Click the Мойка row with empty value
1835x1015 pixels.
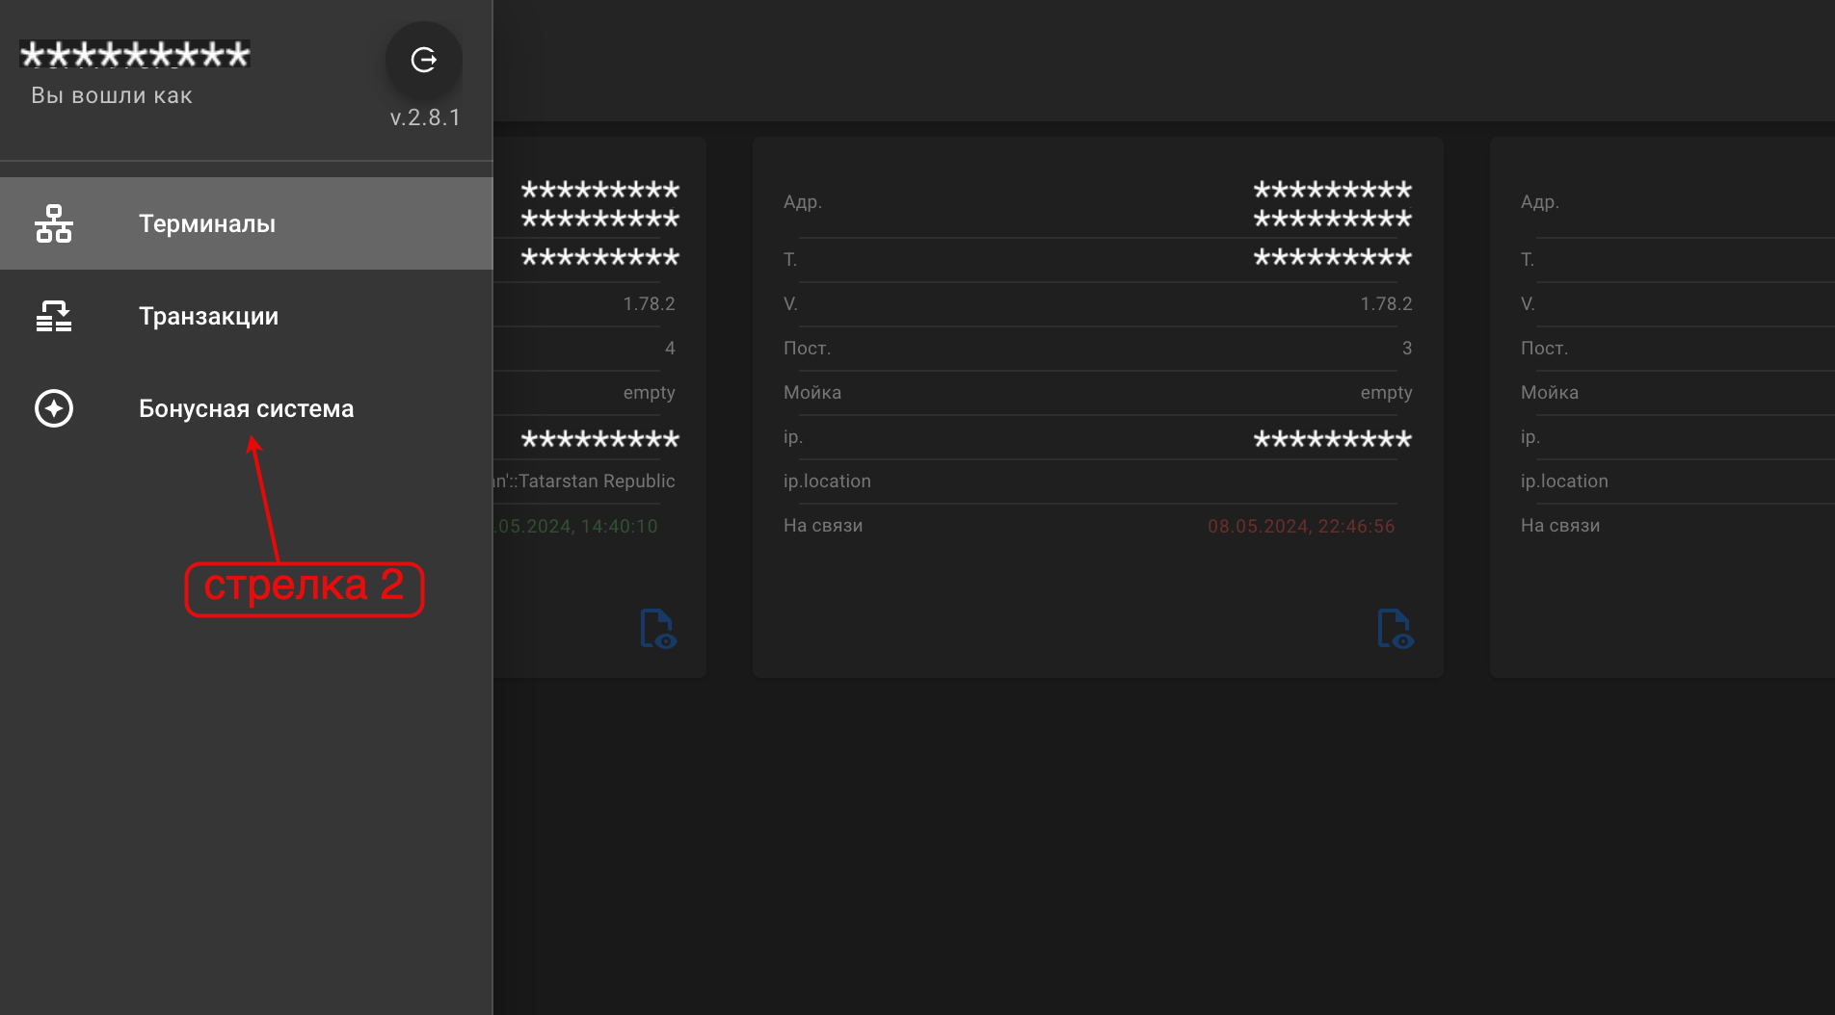(x=1098, y=392)
